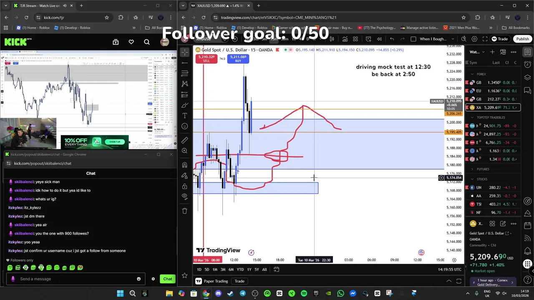Click the trash remove-objects icon
Viewport: 534px width, 300px height.
[185, 211]
